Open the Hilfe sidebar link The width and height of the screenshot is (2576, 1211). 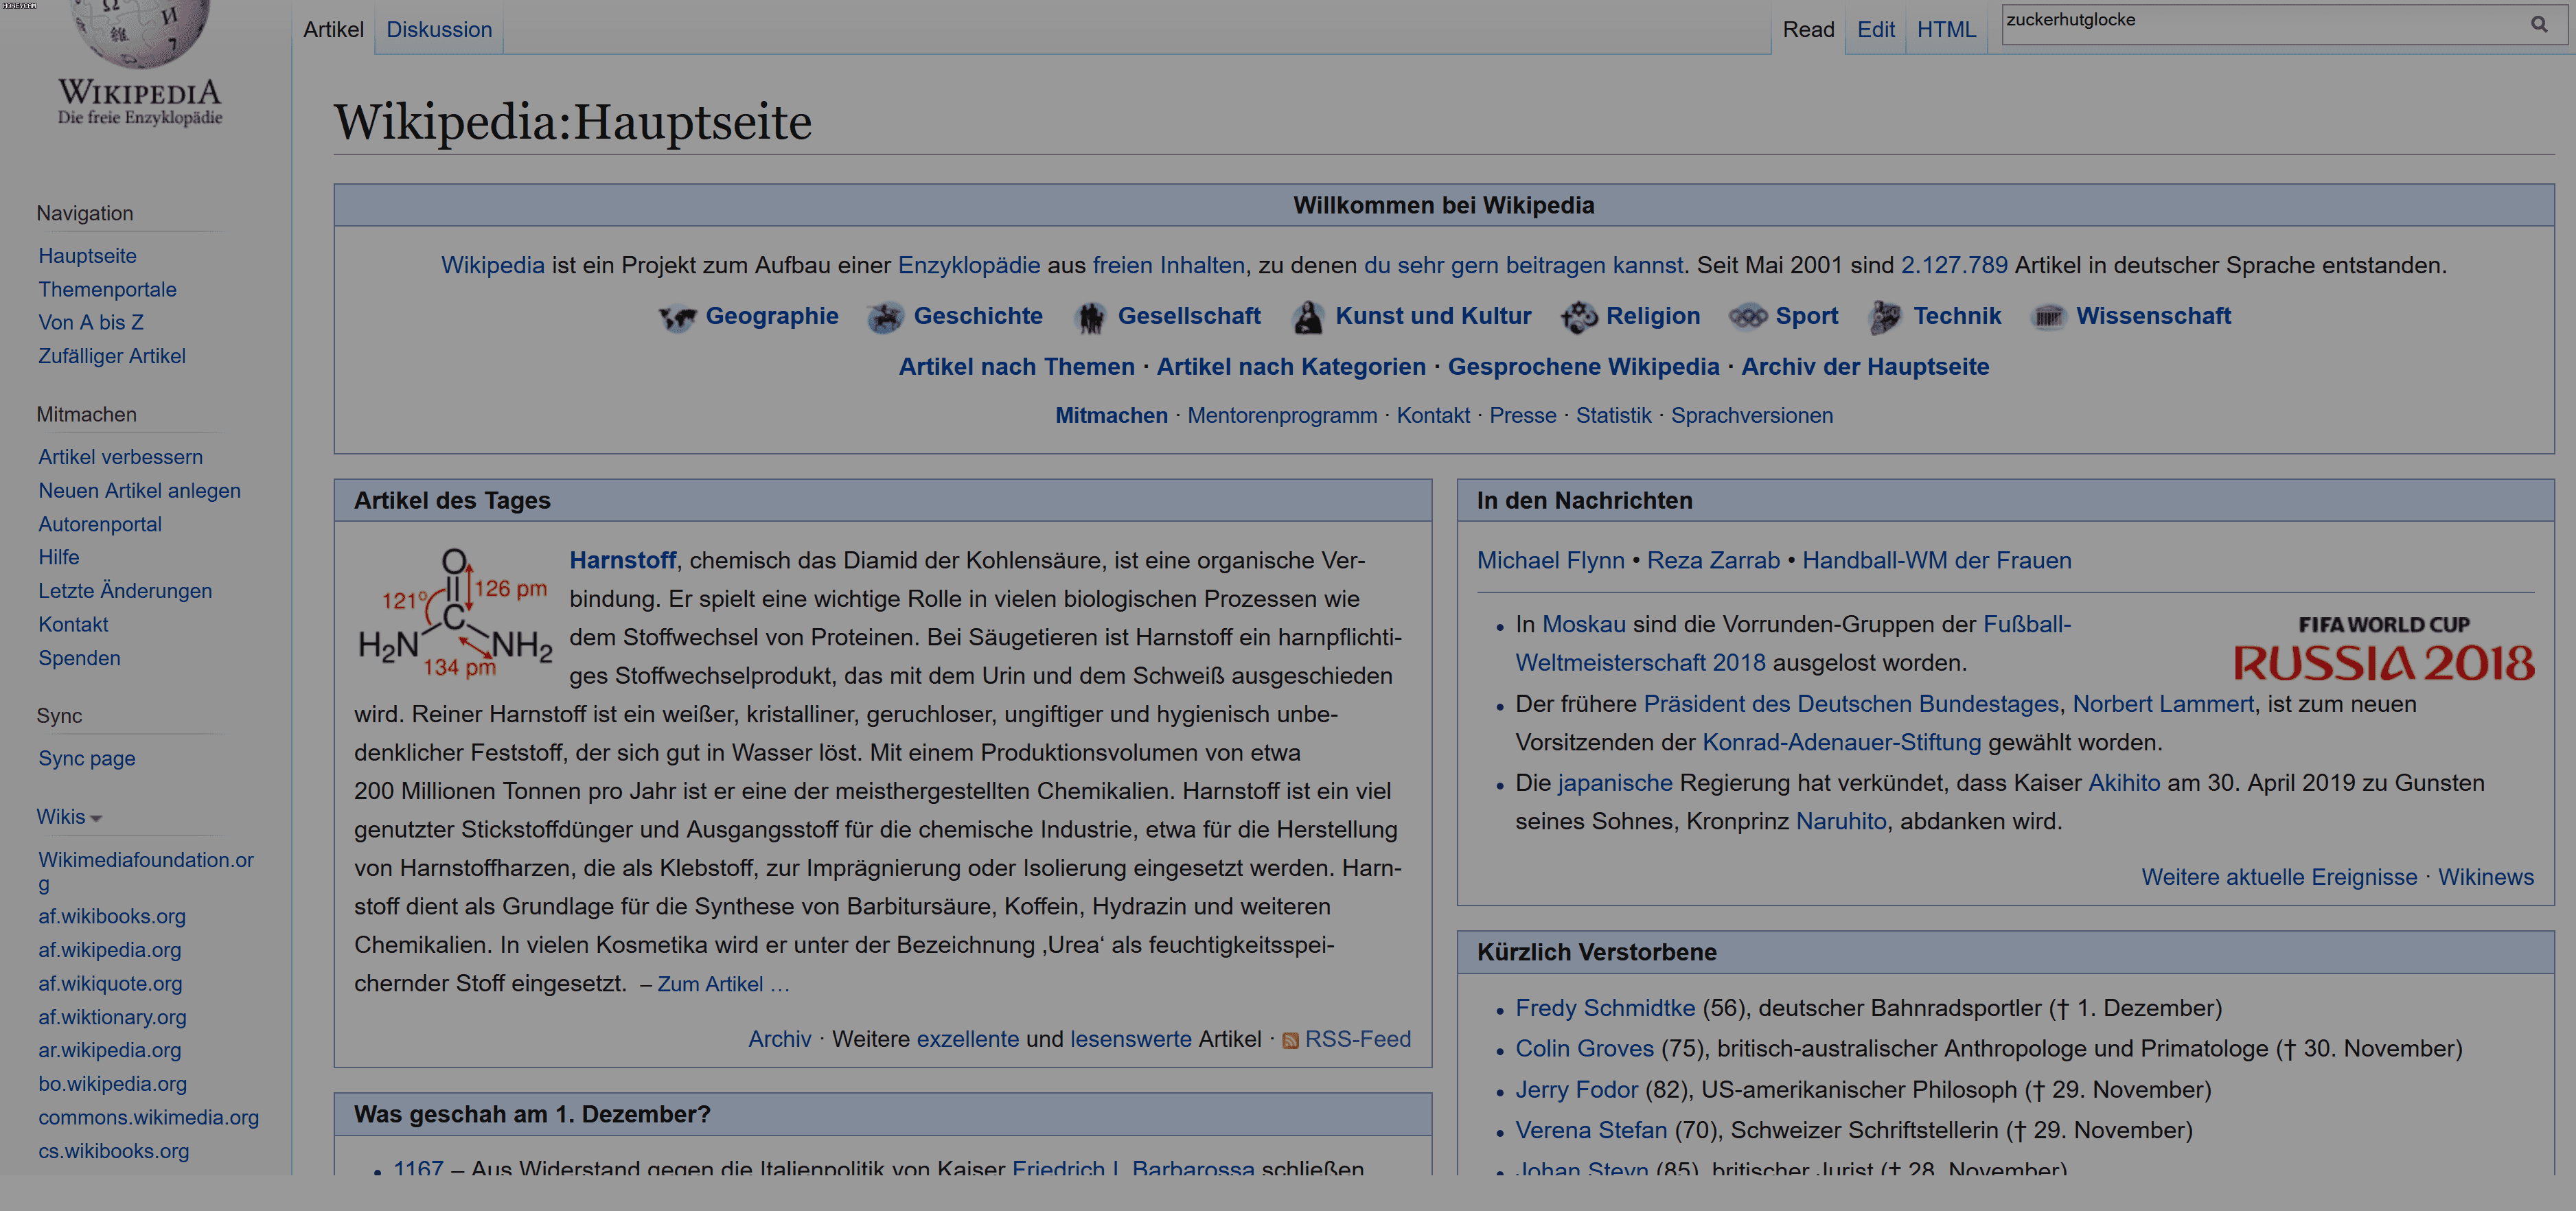[59, 558]
